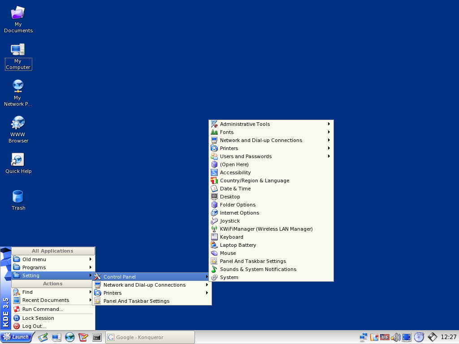Click Run Command... in the Launch menu

click(x=53, y=309)
